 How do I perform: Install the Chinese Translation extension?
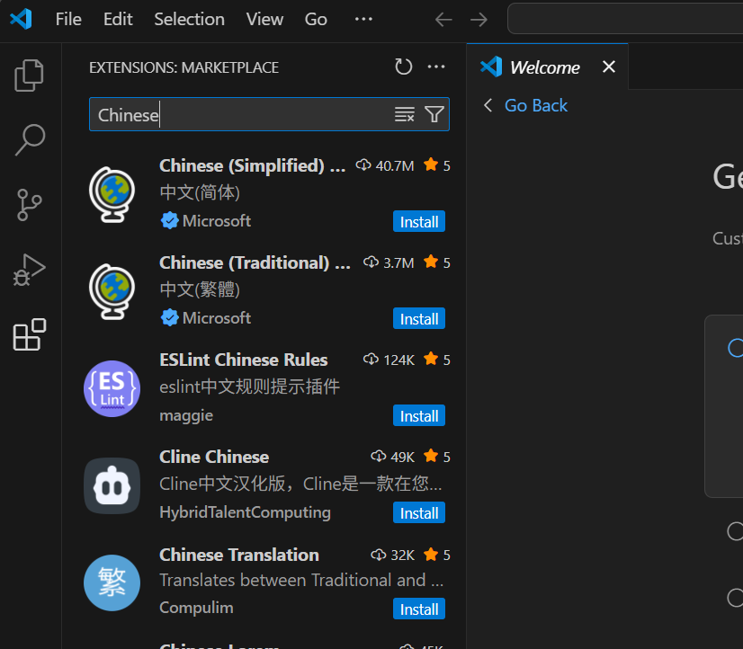pos(419,609)
